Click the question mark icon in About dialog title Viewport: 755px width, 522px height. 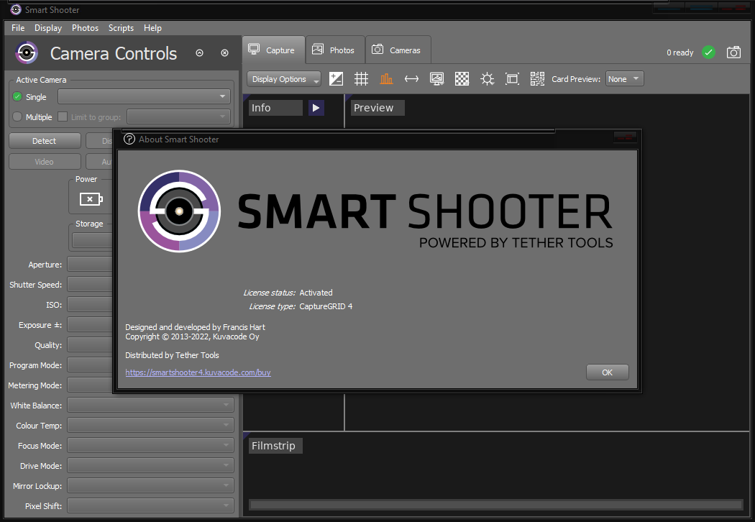129,139
